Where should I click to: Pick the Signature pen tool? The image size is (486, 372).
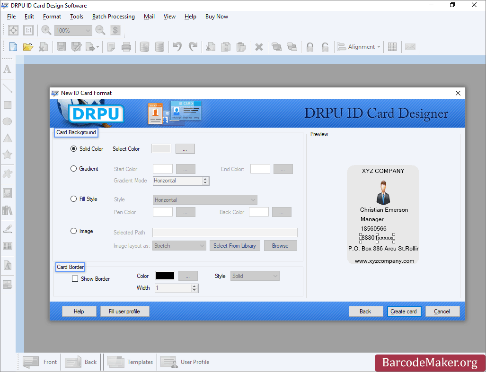8,229
